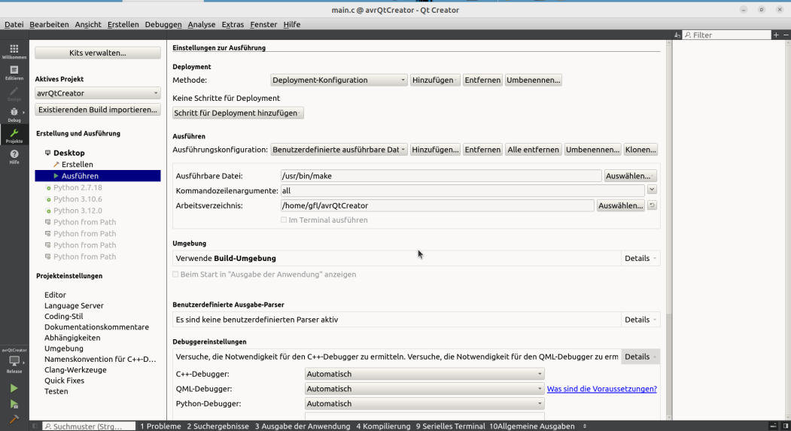Open Clang-Werkzeuge project settings
Screen dimensions: 791x431
pyautogui.click(x=75, y=370)
